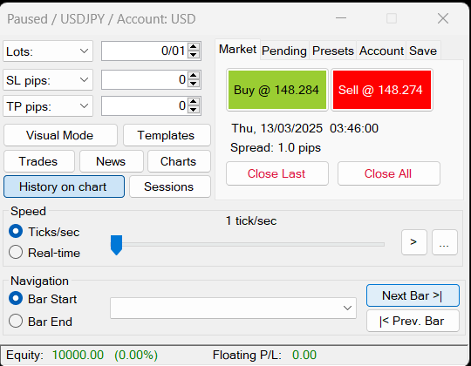The height and width of the screenshot is (366, 471).
Task: Click the SL pips value field
Action: [145, 80]
